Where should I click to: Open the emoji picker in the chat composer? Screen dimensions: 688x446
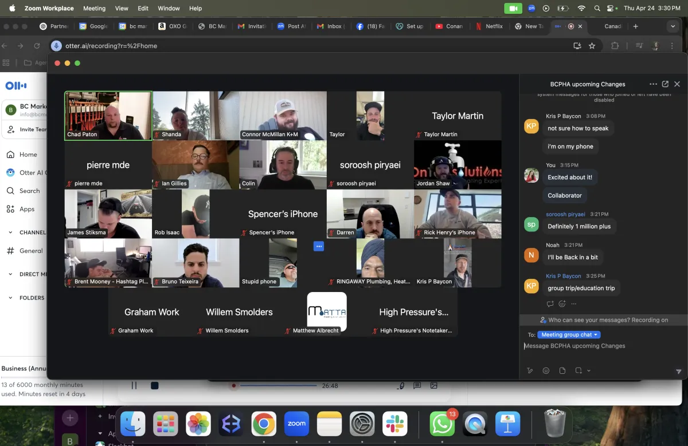[546, 370]
